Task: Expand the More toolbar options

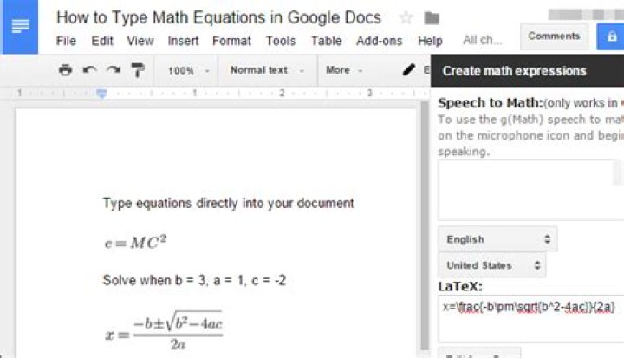Action: coord(344,70)
